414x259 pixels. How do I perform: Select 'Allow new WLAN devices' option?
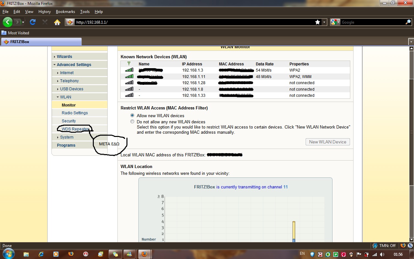pos(132,116)
